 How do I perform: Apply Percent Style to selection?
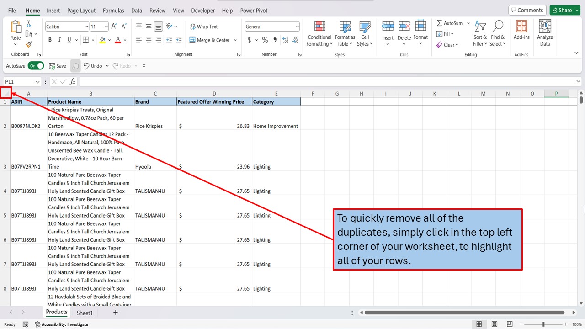[265, 40]
